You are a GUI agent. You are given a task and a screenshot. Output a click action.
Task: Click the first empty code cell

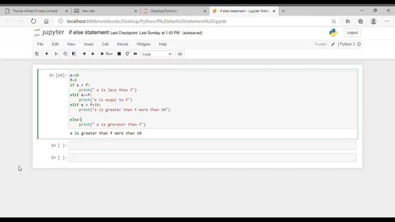click(x=212, y=146)
